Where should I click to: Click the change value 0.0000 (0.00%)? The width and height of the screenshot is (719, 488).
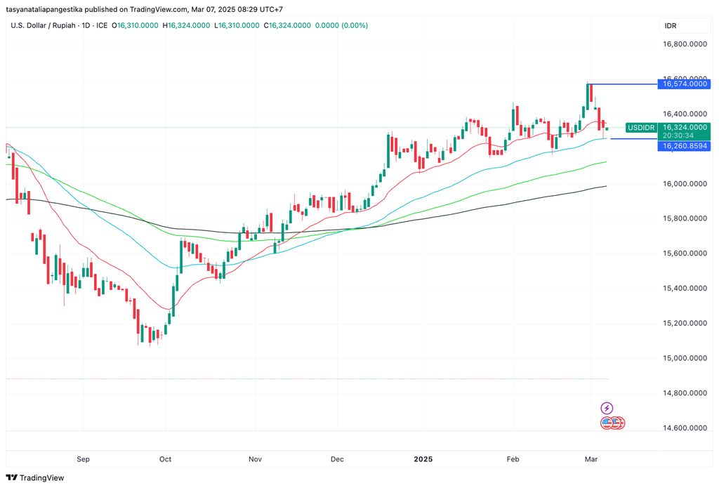[x=341, y=26]
